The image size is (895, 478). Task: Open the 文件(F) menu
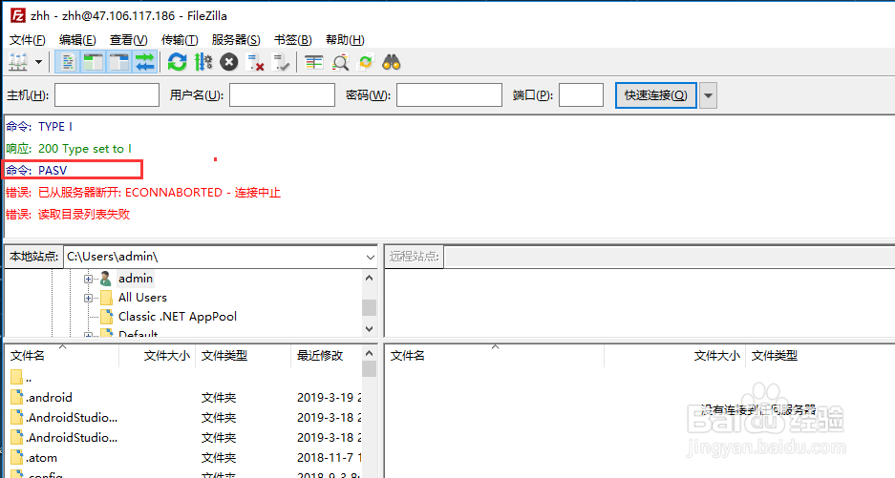pyautogui.click(x=28, y=40)
